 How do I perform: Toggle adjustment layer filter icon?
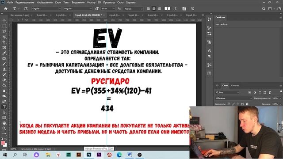[x=255, y=92]
